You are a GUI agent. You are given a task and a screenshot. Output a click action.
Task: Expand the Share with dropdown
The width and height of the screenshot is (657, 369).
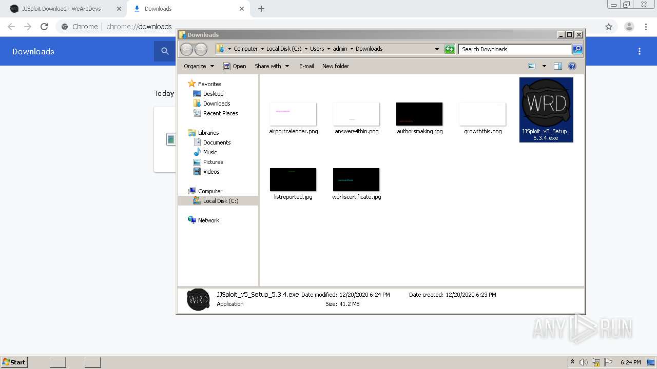[272, 66]
